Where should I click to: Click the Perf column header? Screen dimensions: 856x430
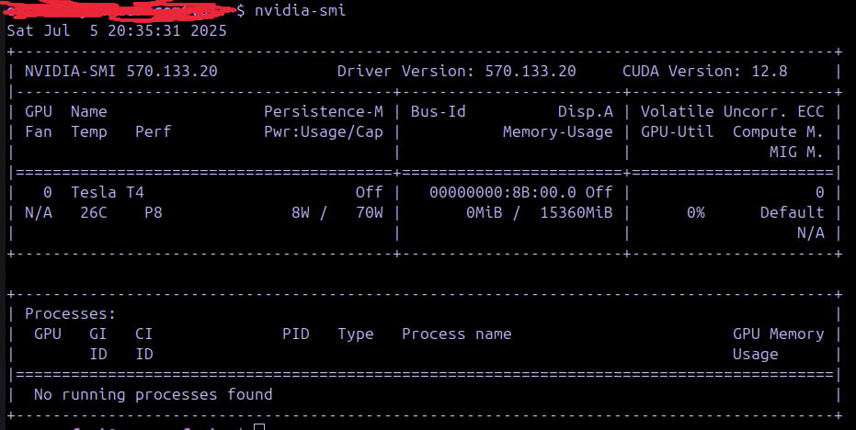click(153, 132)
